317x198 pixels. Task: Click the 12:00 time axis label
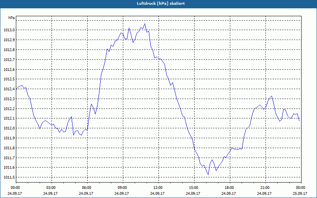click(158, 188)
